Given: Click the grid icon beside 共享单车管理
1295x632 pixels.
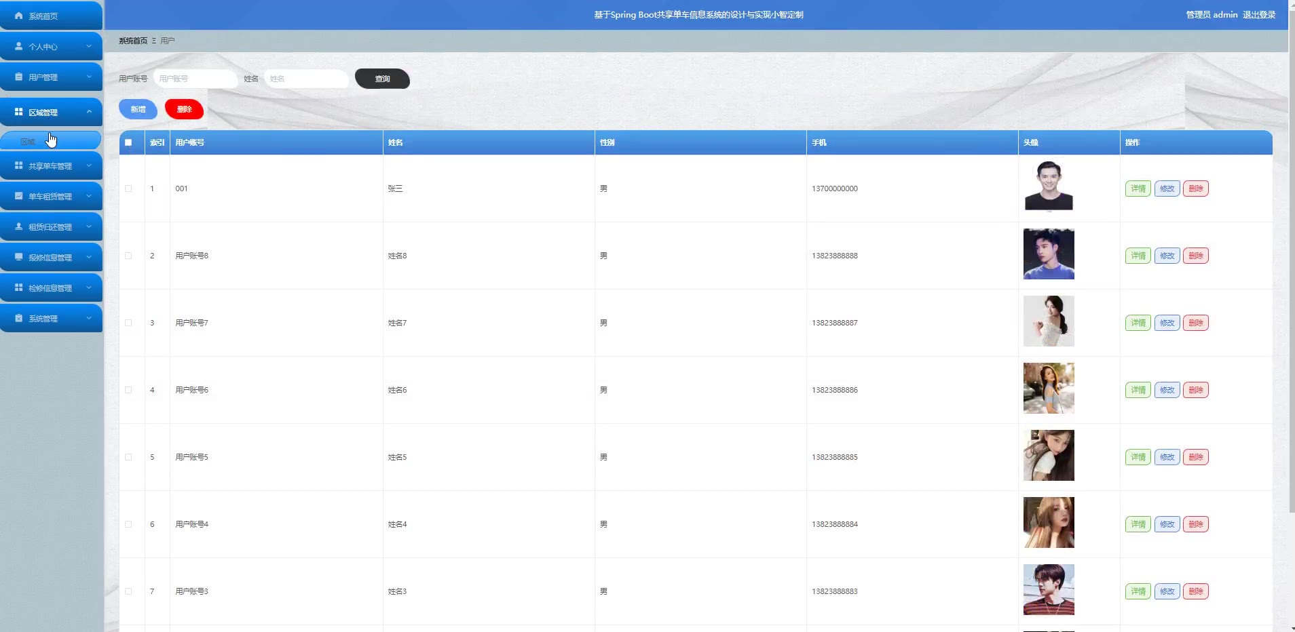Looking at the screenshot, I should [x=18, y=165].
